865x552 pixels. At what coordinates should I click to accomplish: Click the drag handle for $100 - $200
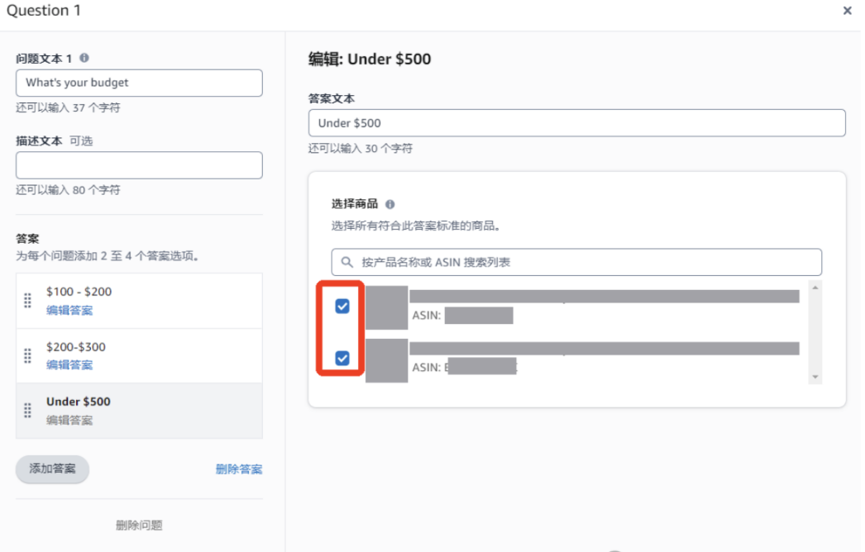tap(27, 301)
